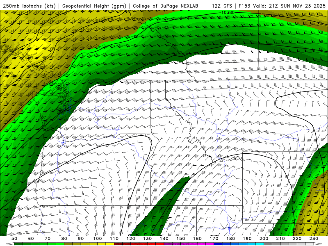The image size is (328, 246).
Task: Click the legend value 90
Action: click(x=81, y=239)
